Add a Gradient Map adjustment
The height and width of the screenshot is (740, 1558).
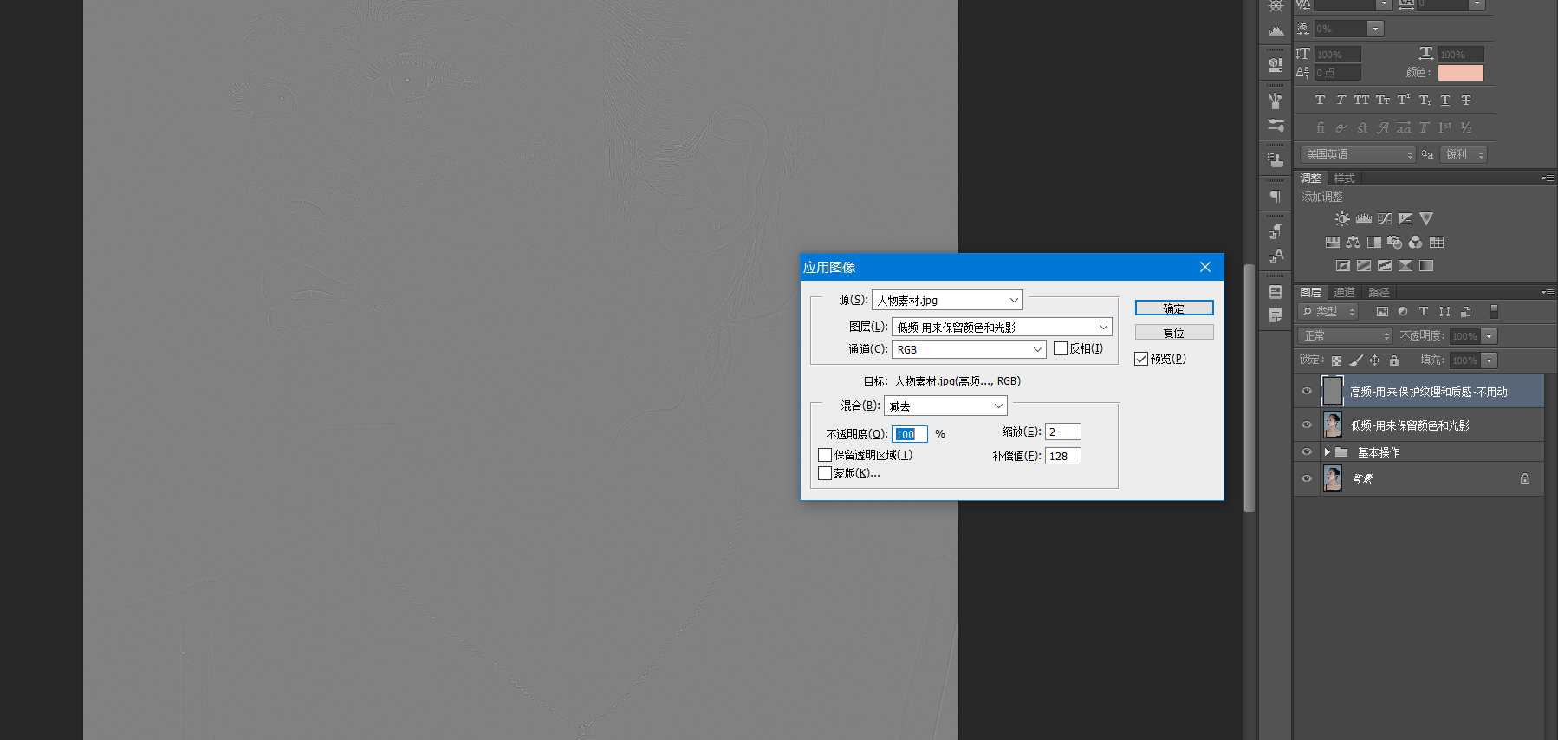pyautogui.click(x=1426, y=265)
